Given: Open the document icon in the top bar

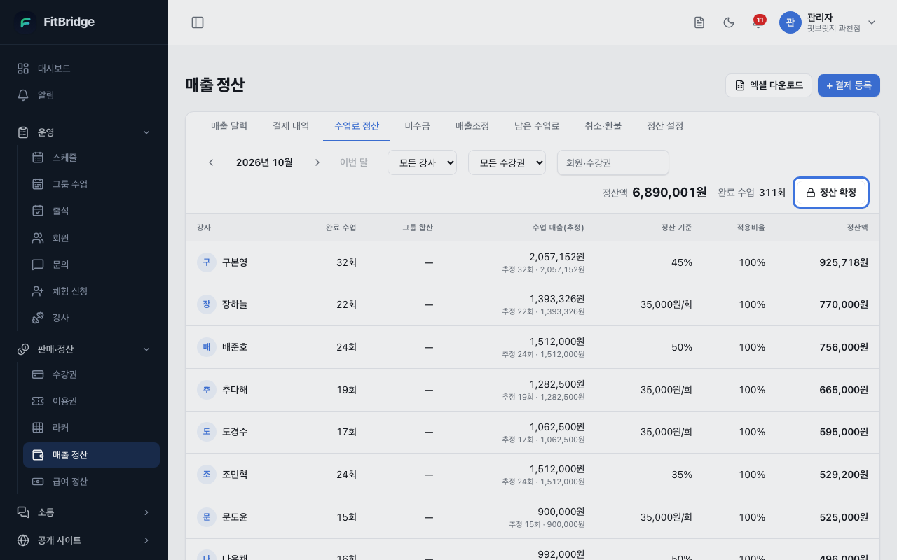Looking at the screenshot, I should (699, 22).
